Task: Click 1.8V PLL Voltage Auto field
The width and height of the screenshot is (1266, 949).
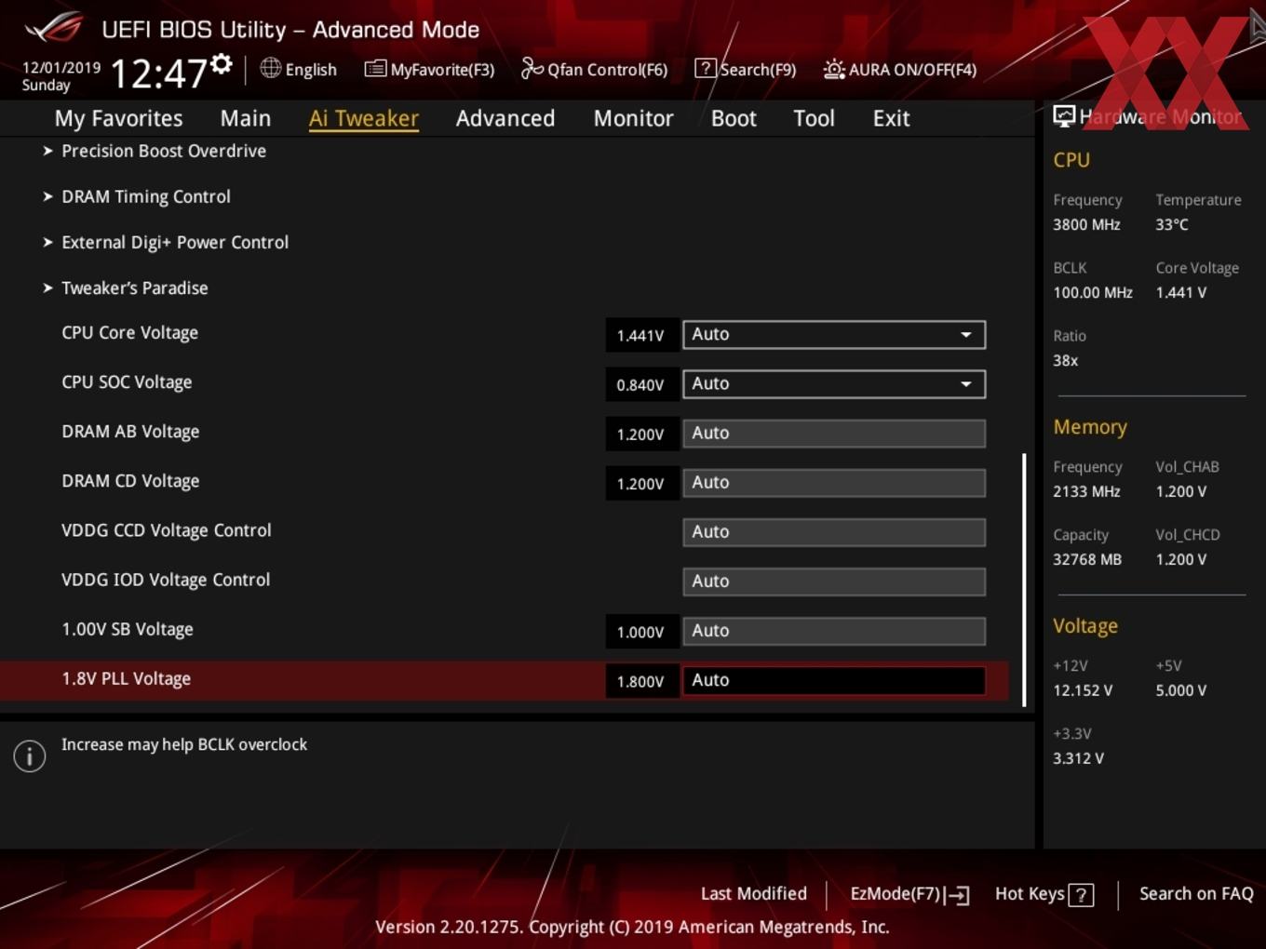Action: tap(833, 680)
